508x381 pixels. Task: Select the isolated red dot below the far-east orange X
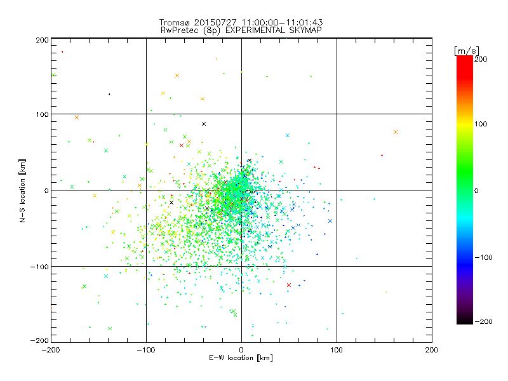pos(382,156)
